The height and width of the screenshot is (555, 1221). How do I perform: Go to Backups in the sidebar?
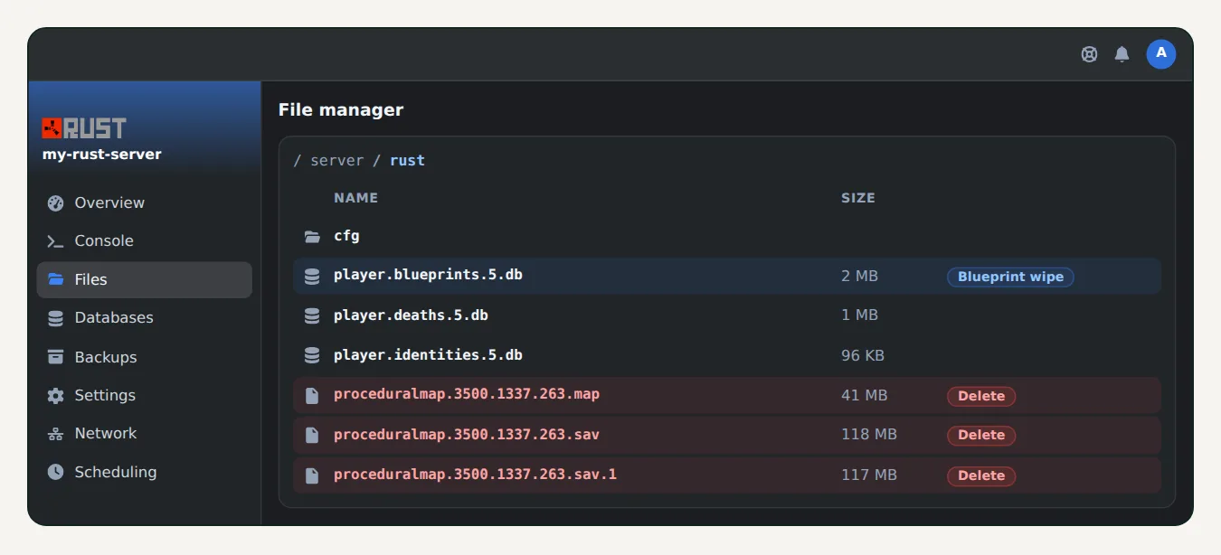(144, 357)
